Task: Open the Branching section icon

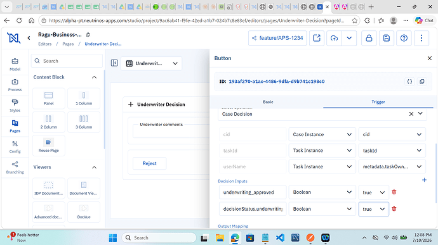Action: [15, 168]
